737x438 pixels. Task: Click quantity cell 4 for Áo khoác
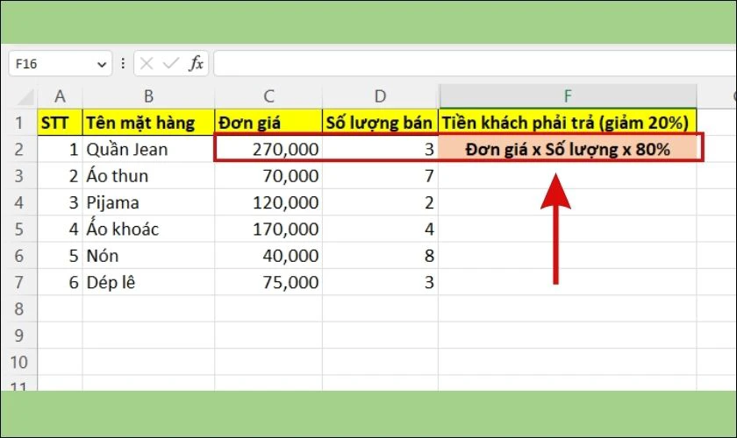380,230
